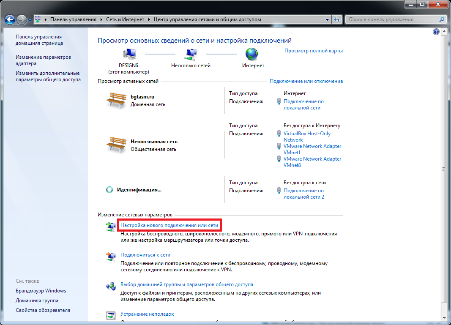Viewport: 451px width, 325px height.
Task: Minimize the Network Center window
Action: click(410, 4)
